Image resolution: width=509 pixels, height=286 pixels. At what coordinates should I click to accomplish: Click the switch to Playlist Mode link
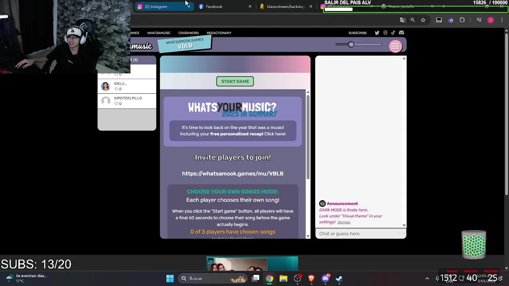(233, 238)
